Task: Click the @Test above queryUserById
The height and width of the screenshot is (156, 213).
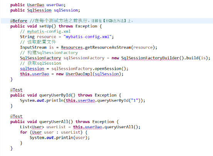Action: 16,90
